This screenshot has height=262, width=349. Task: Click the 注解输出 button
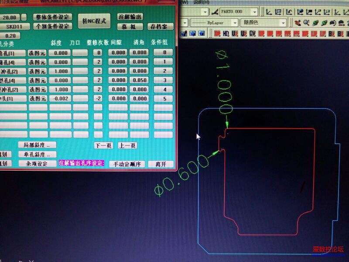(x=130, y=17)
